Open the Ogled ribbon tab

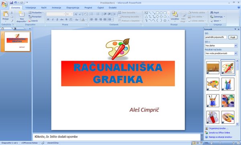[100, 8]
